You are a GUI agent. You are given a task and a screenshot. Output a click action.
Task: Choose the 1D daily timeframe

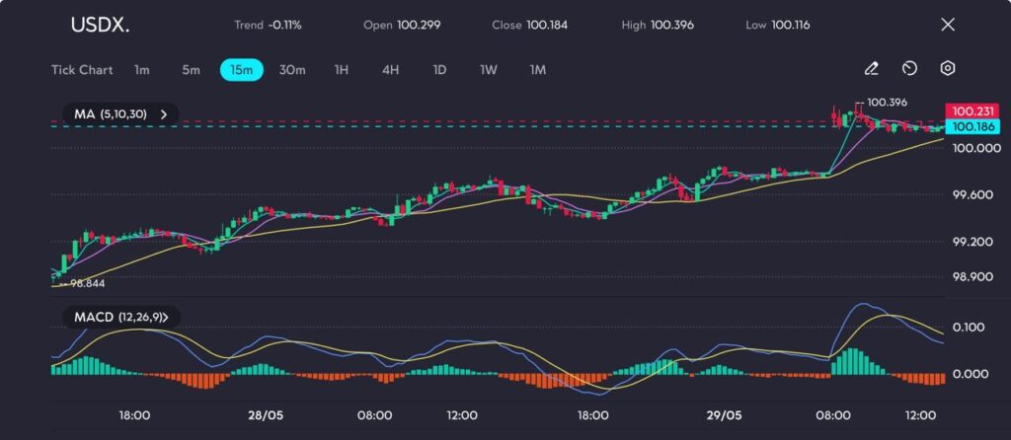[439, 70]
